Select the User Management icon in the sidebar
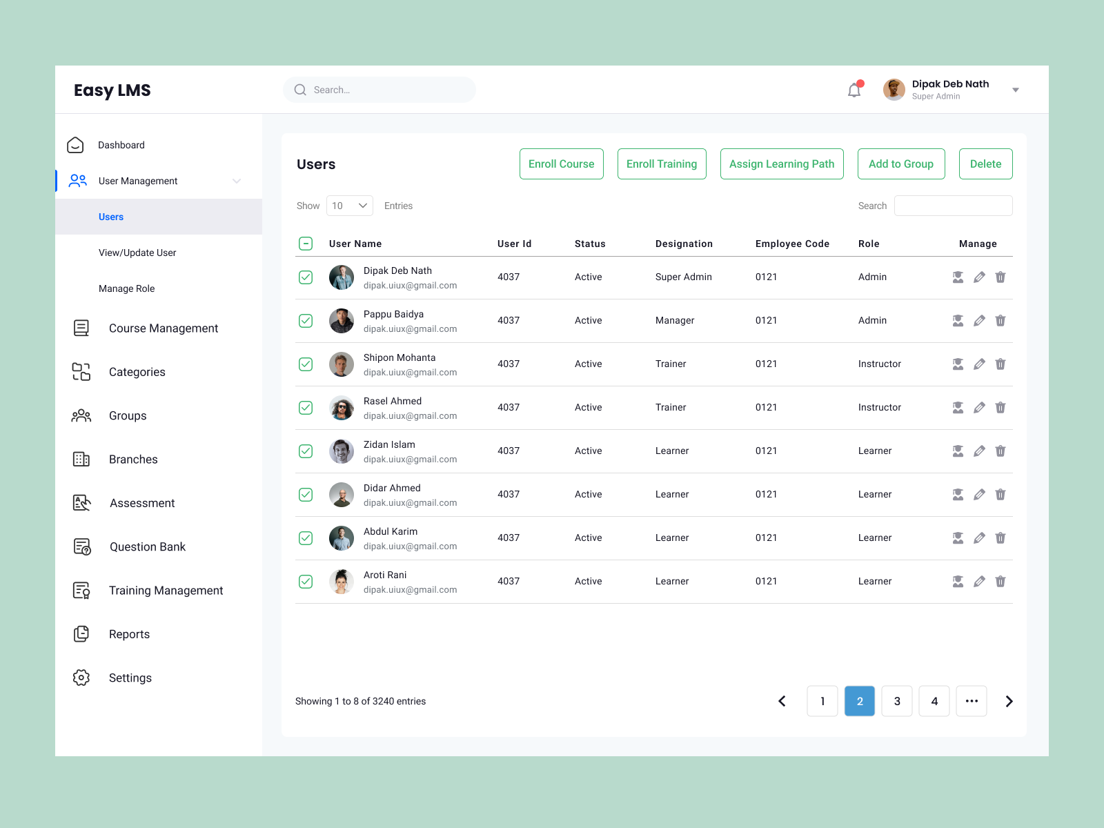The height and width of the screenshot is (828, 1104). 77,181
